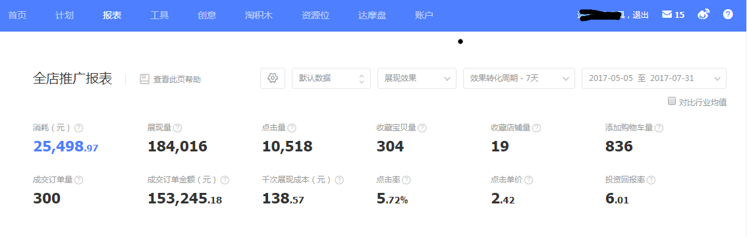
Task: Click help icon next to 展现量
Action: tap(177, 128)
